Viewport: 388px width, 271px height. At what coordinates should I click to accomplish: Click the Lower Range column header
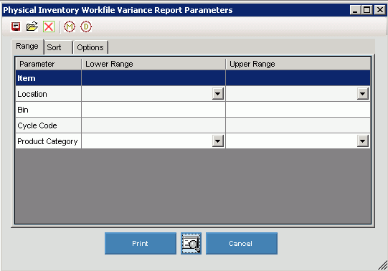click(153, 64)
